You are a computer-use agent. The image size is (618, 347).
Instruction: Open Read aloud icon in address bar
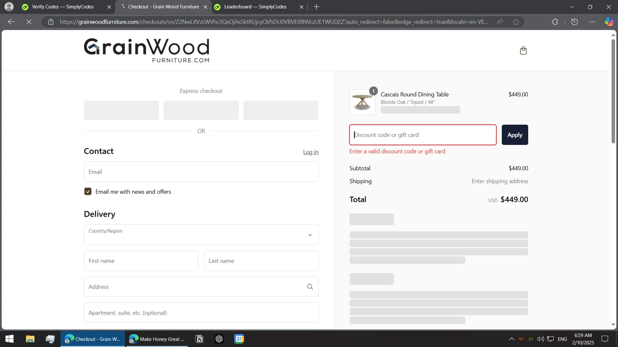pyautogui.click(x=500, y=22)
